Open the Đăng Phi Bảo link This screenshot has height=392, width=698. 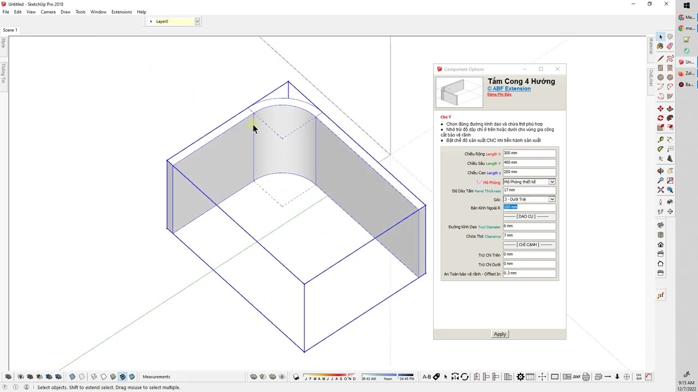pos(499,95)
